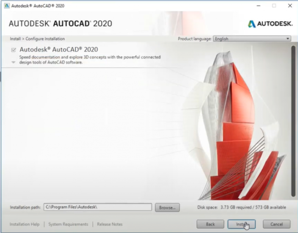Screen dimensions: 298x233
Task: Click the 'Install > Configure Installation' breadcrumb text
Action: pos(37,39)
